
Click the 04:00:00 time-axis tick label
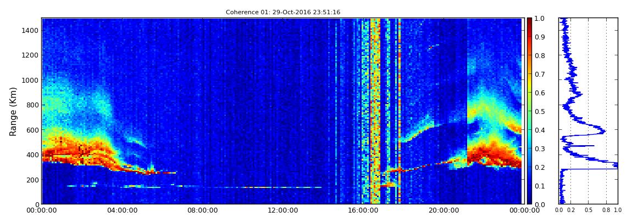coord(121,210)
